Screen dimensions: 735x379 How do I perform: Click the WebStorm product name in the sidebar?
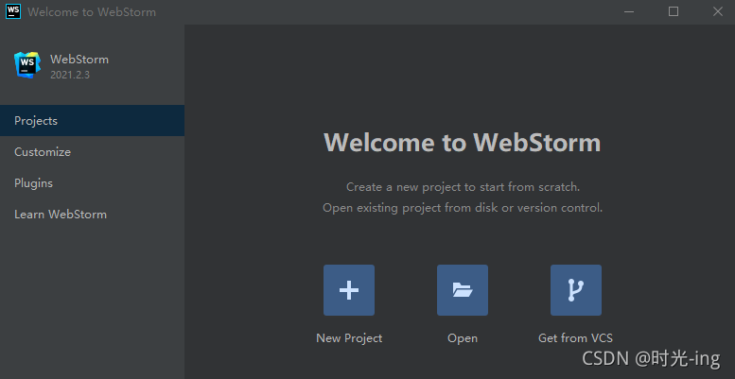[x=79, y=60]
